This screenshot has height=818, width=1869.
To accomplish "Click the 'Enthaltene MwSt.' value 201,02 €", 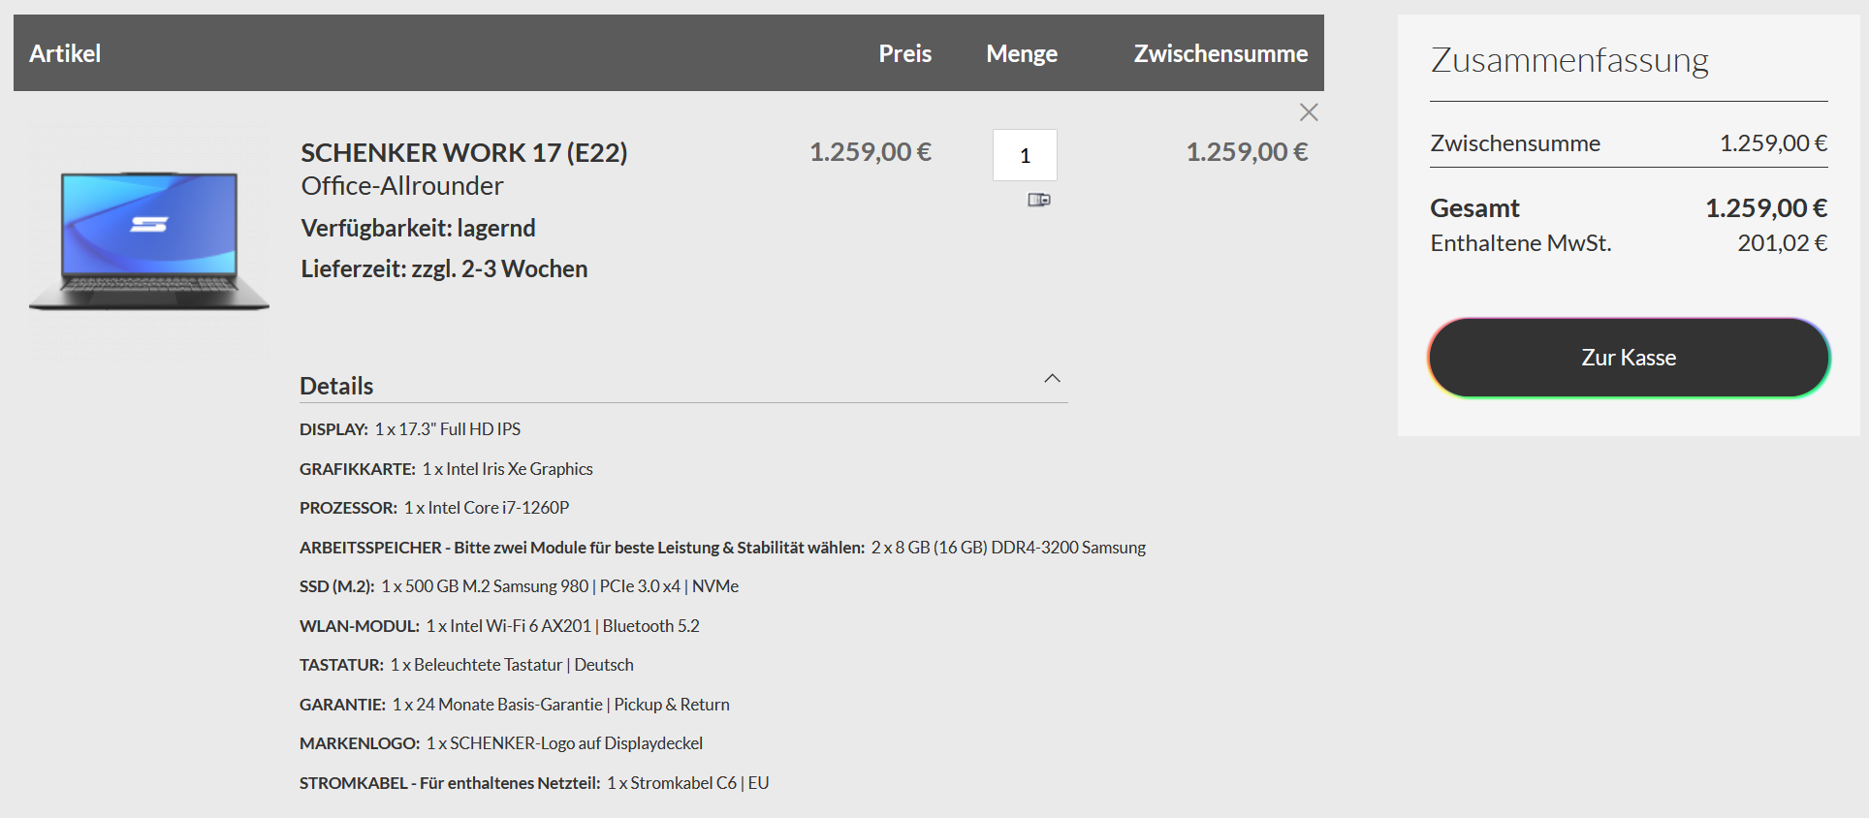I will [x=1781, y=242].
